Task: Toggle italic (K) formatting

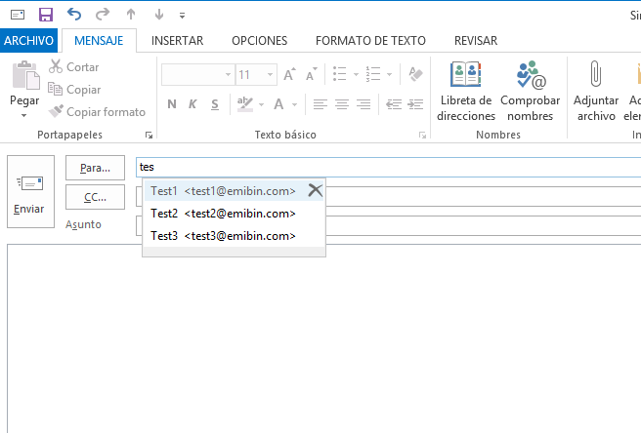Action: pyautogui.click(x=193, y=104)
